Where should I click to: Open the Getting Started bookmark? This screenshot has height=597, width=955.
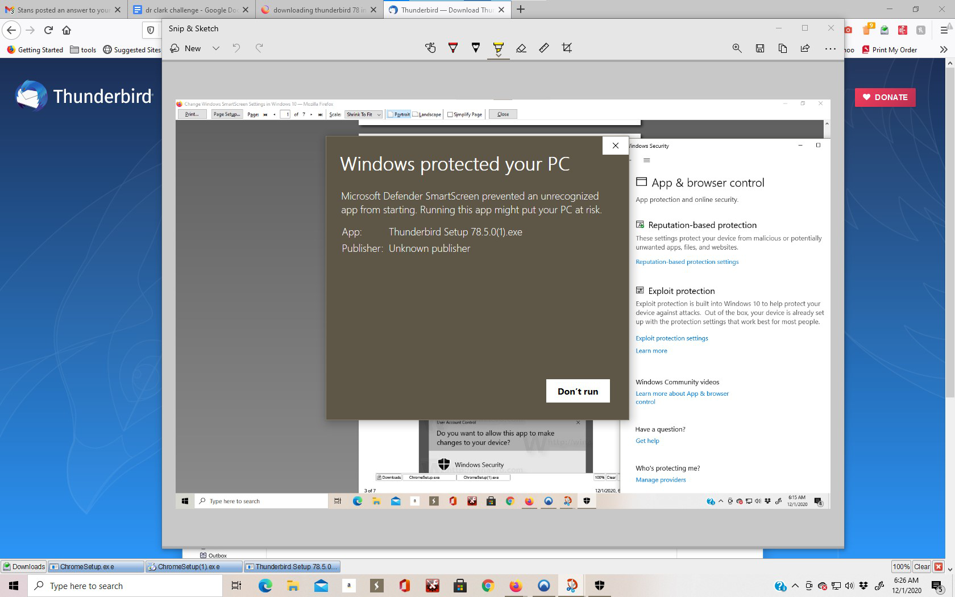pos(35,49)
